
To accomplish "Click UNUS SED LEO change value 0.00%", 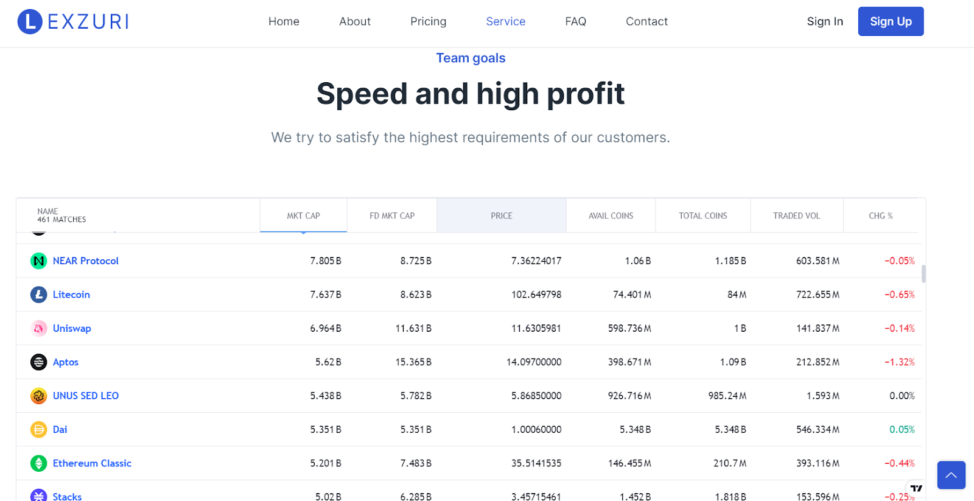I will click(x=902, y=396).
